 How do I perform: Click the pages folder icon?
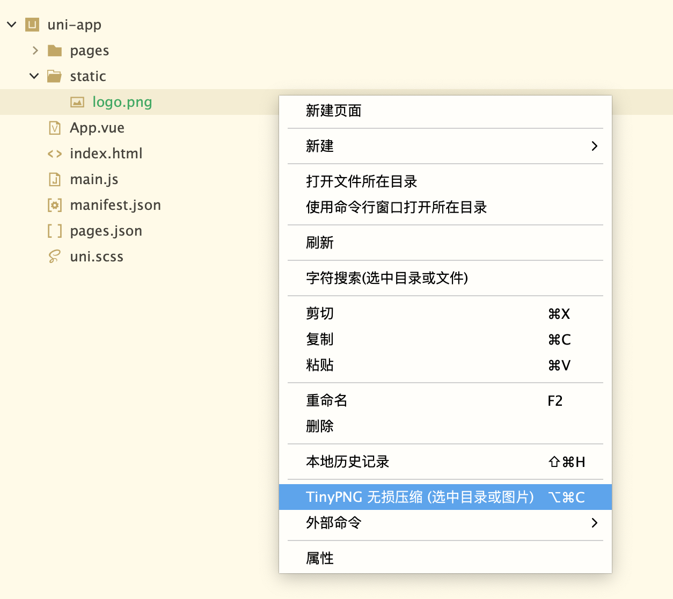[x=55, y=50]
